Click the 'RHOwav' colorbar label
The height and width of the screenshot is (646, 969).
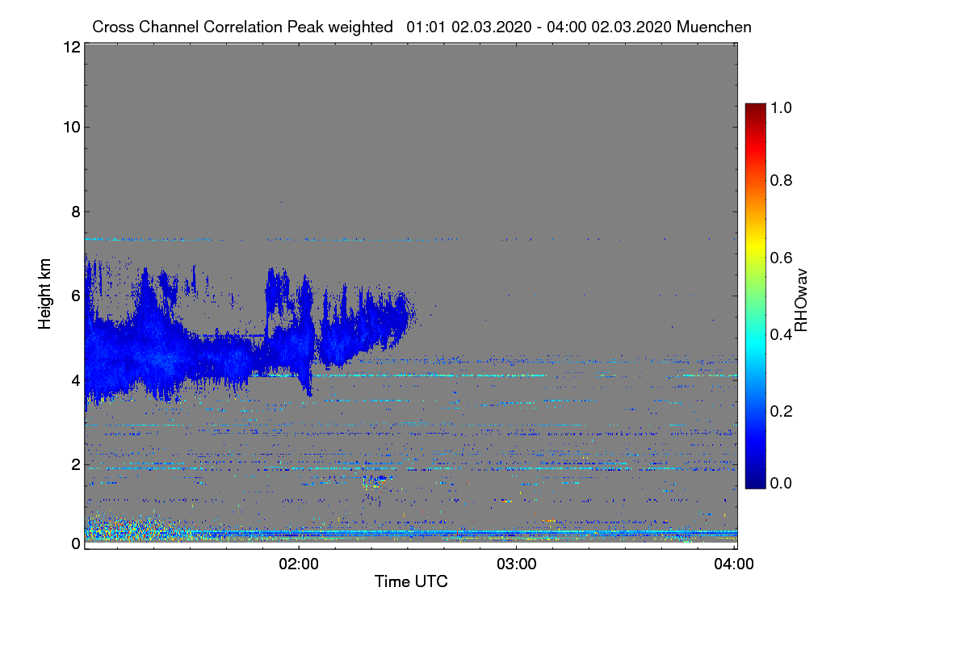(801, 300)
